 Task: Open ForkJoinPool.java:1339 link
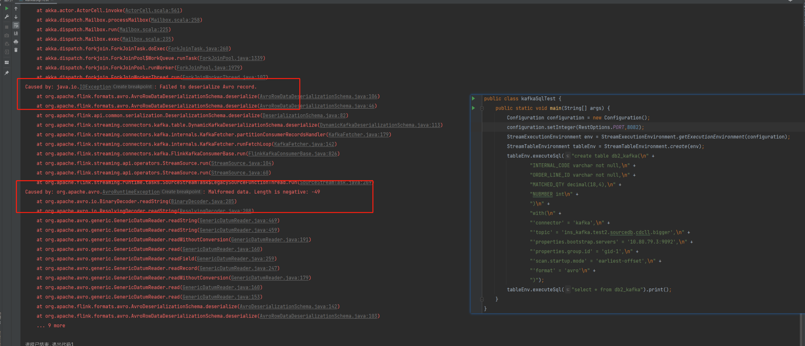pos(231,58)
